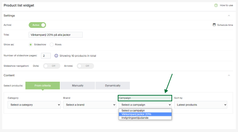Enable the Dots navigation toggle
The width and height of the screenshot is (238, 132).
click(x=52, y=66)
